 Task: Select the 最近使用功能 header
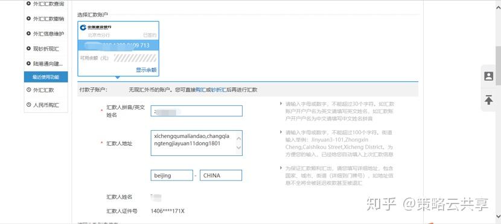(46, 77)
